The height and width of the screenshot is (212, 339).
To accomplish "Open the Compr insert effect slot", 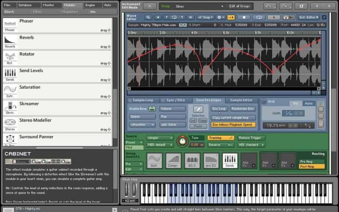I will (x=173, y=160).
